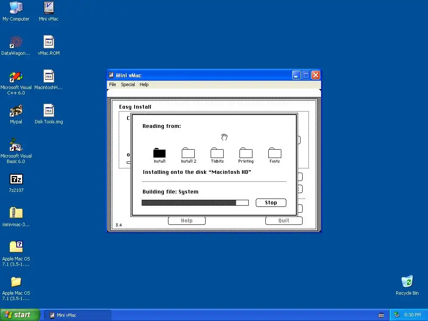The width and height of the screenshot is (428, 321).
Task: Click the Mini vMac title bar icon
Action: [x=111, y=75]
